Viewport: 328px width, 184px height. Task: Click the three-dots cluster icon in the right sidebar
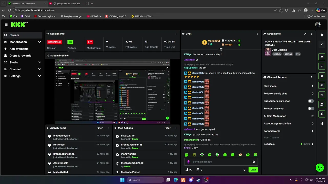tap(322, 124)
